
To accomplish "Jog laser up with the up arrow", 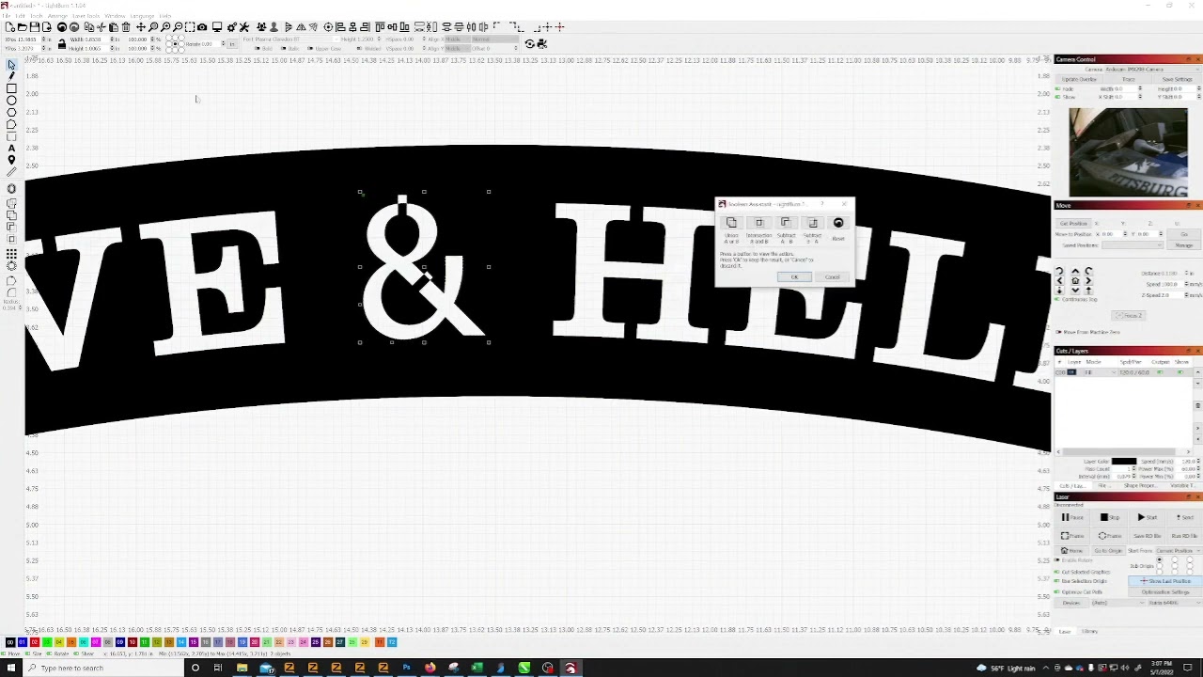I will pyautogui.click(x=1075, y=272).
